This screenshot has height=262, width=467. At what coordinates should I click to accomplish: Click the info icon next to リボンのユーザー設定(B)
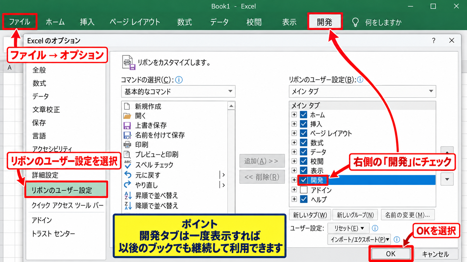[360, 80]
